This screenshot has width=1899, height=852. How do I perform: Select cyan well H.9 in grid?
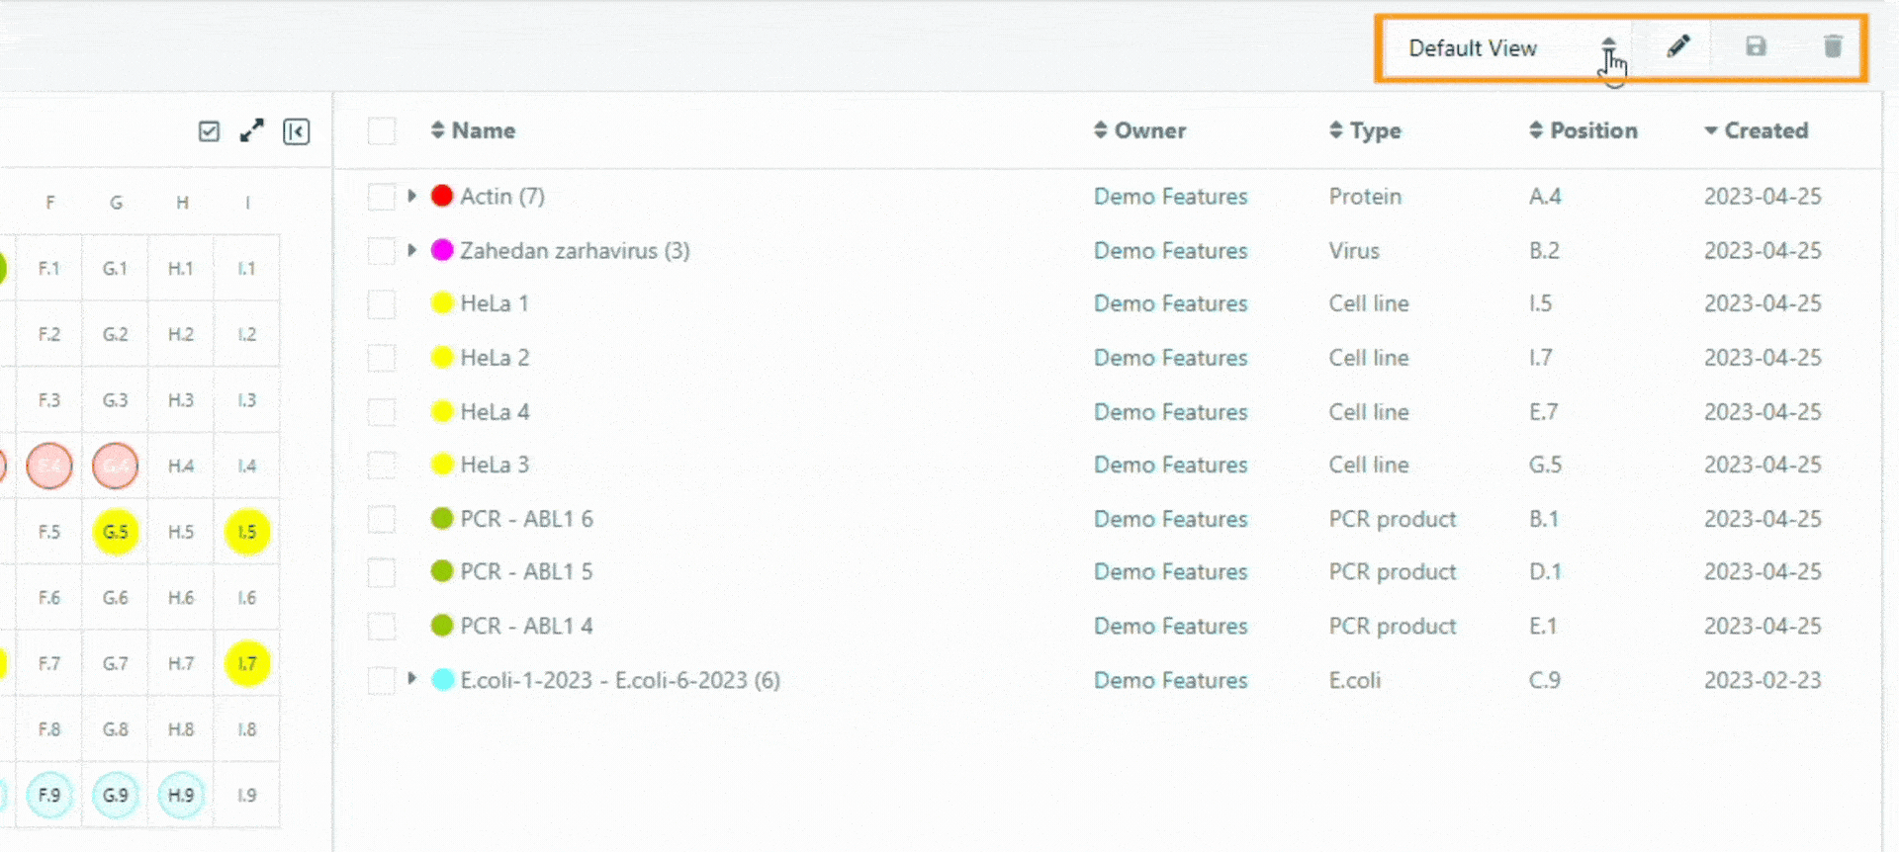(181, 795)
